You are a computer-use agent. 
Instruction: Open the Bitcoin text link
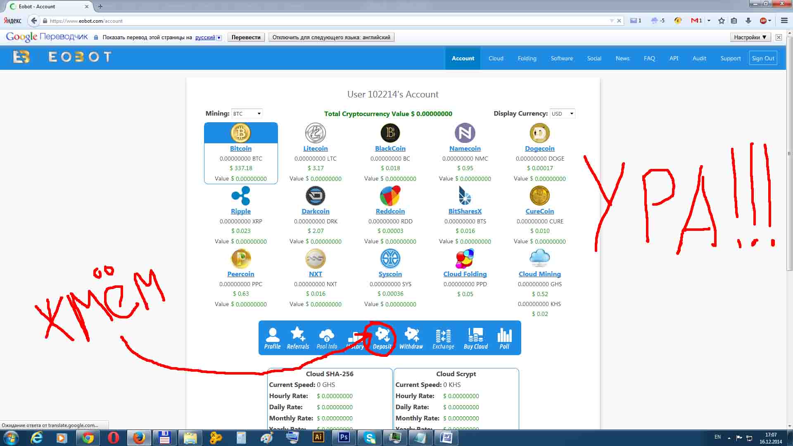[x=240, y=148]
